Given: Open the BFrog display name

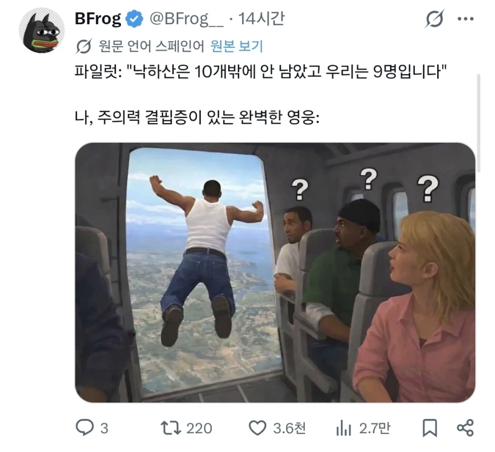Looking at the screenshot, I should 98,19.
